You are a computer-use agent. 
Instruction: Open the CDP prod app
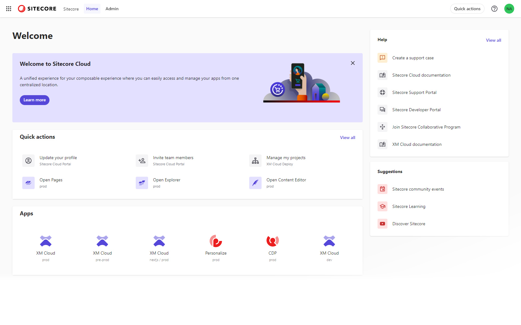[272, 246]
